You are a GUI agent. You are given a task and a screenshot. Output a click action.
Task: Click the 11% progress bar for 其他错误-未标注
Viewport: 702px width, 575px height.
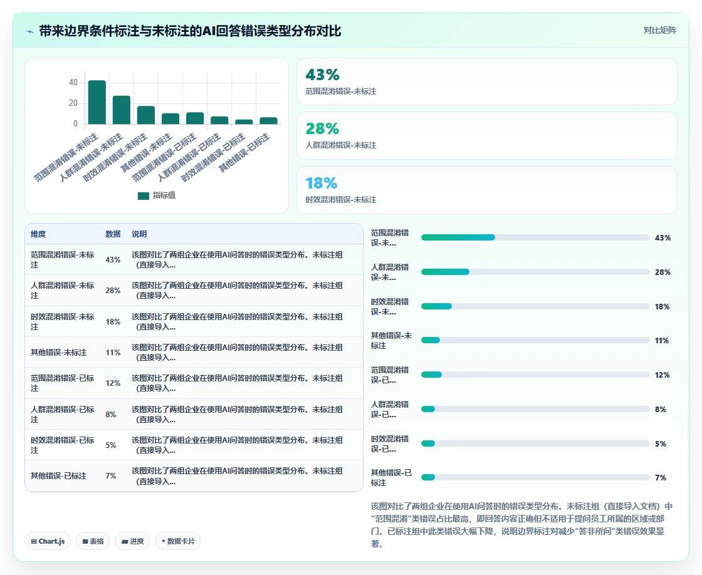[x=535, y=341]
